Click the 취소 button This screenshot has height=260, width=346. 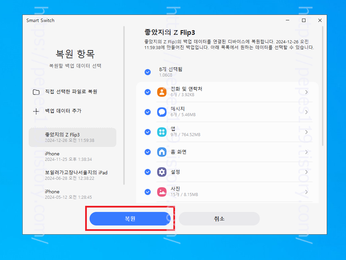click(x=219, y=219)
